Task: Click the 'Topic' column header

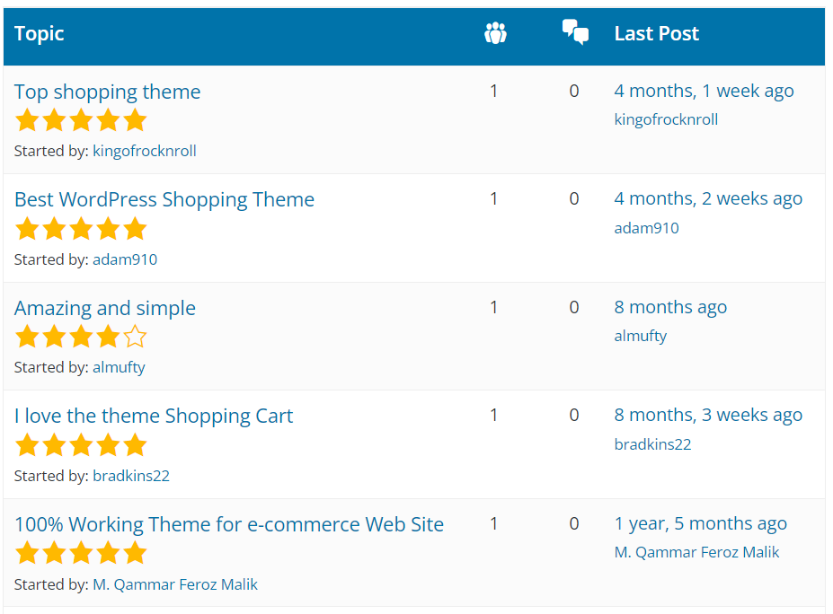Action: pyautogui.click(x=40, y=34)
